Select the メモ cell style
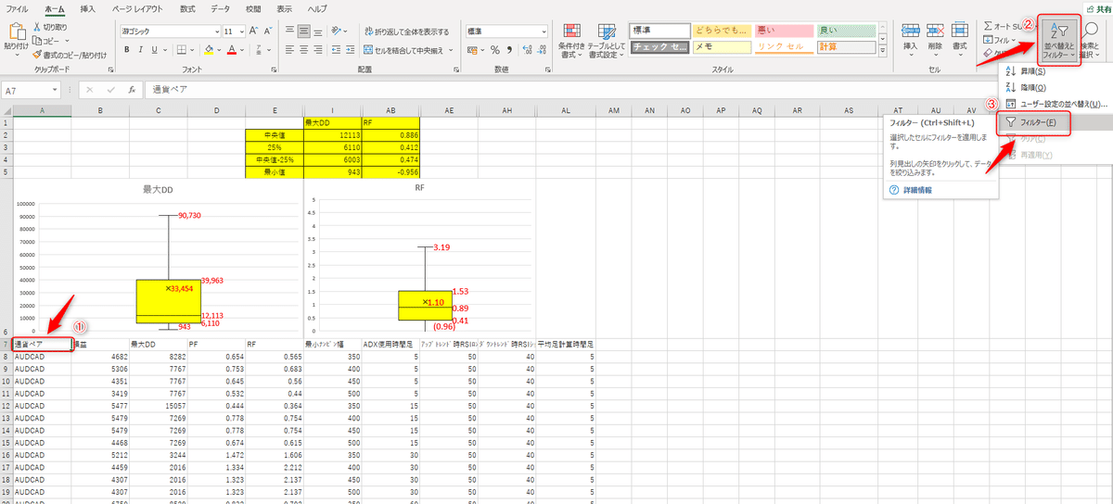Screen dimensions: 1113x504 [722, 45]
